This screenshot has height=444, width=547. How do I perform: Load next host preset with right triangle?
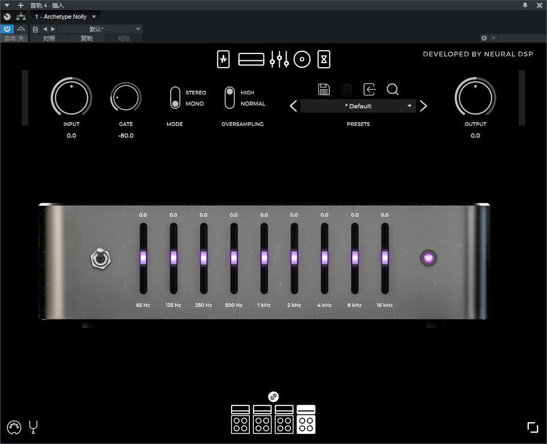pos(53,29)
